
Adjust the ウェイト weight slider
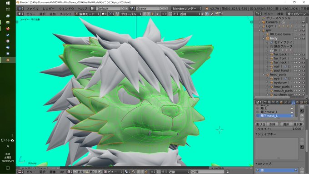coord(279,129)
